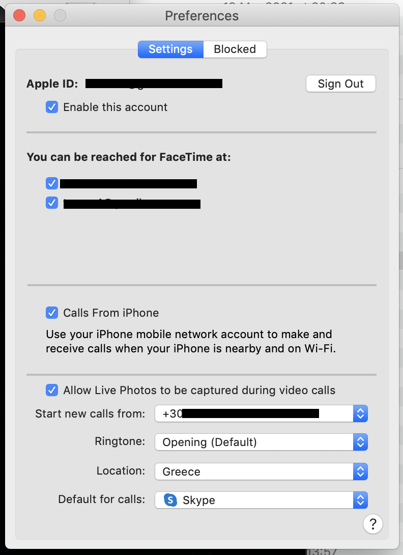Click the red close window button
This screenshot has width=403, height=555.
click(19, 15)
